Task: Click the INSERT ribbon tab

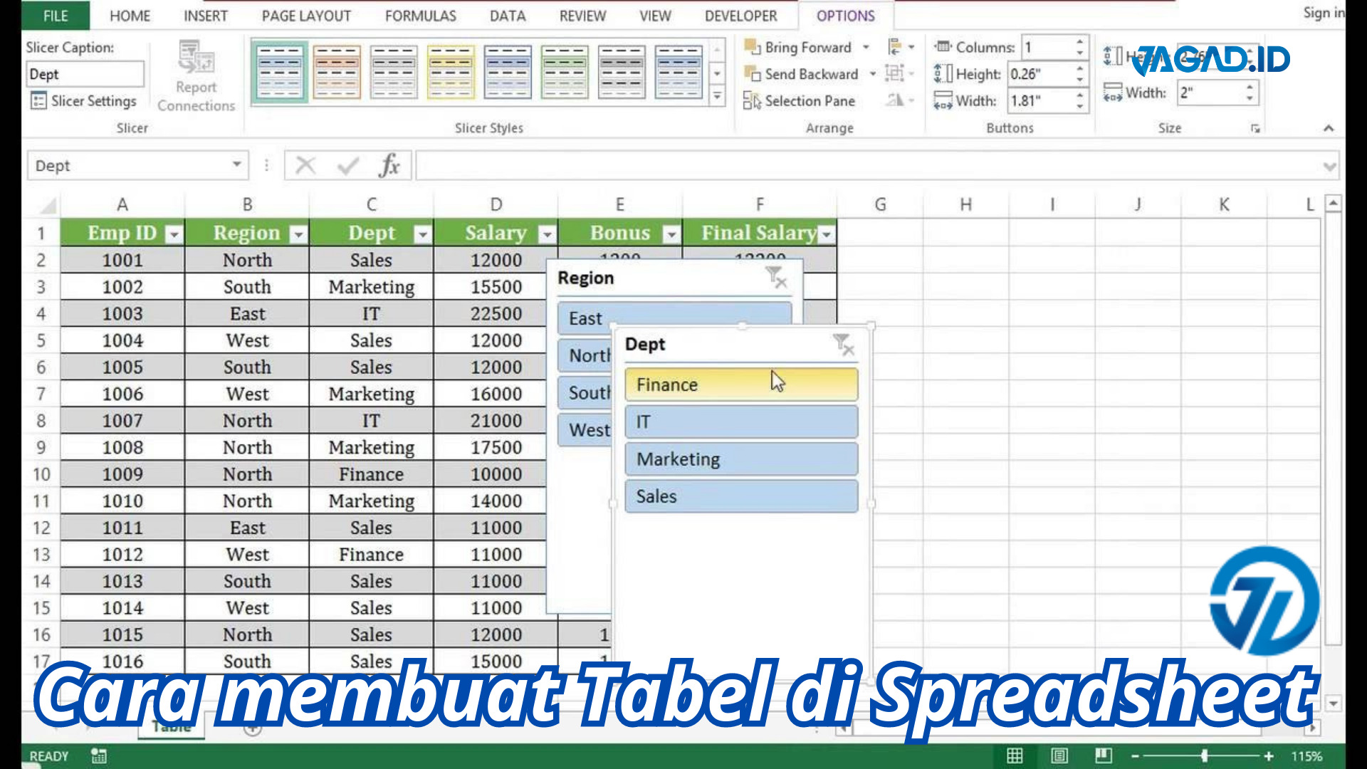Action: 204,16
